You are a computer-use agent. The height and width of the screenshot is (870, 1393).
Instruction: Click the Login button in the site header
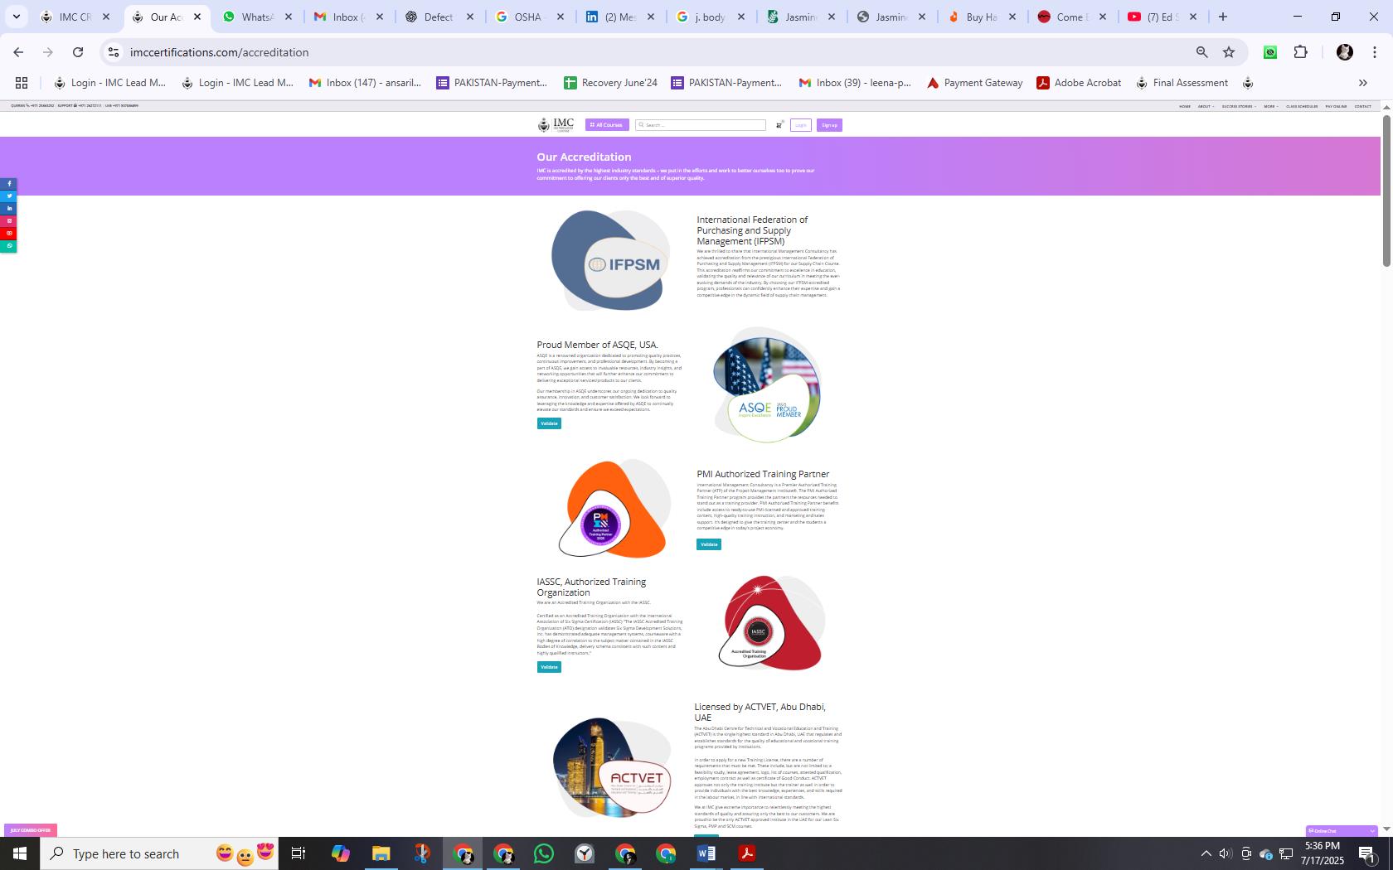[x=800, y=125]
